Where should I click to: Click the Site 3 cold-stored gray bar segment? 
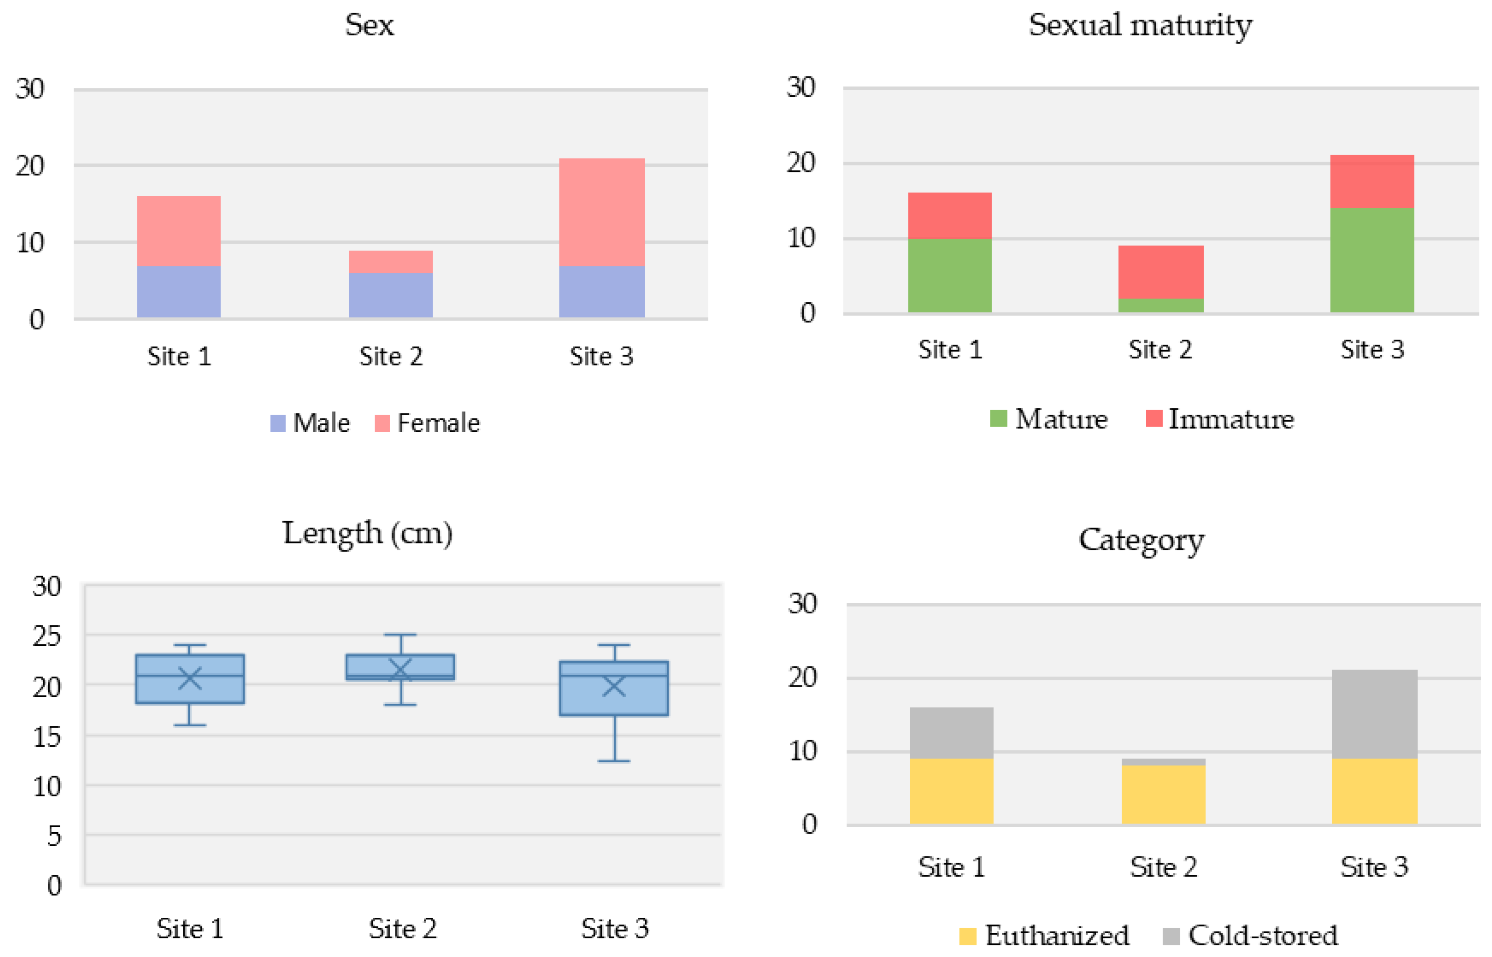pyautogui.click(x=1374, y=714)
